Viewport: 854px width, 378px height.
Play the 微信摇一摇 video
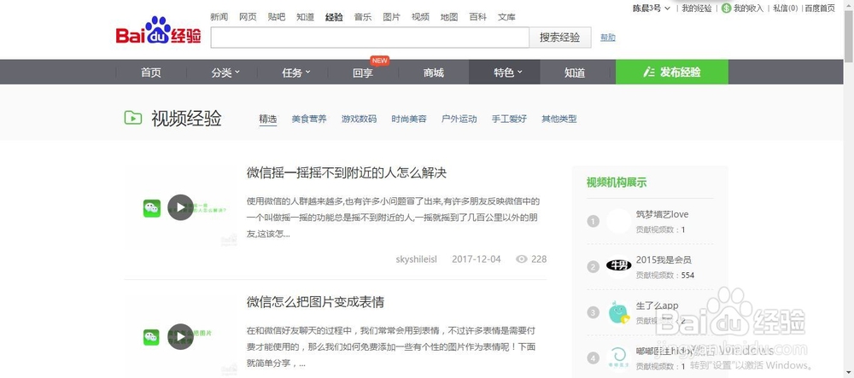click(x=180, y=207)
